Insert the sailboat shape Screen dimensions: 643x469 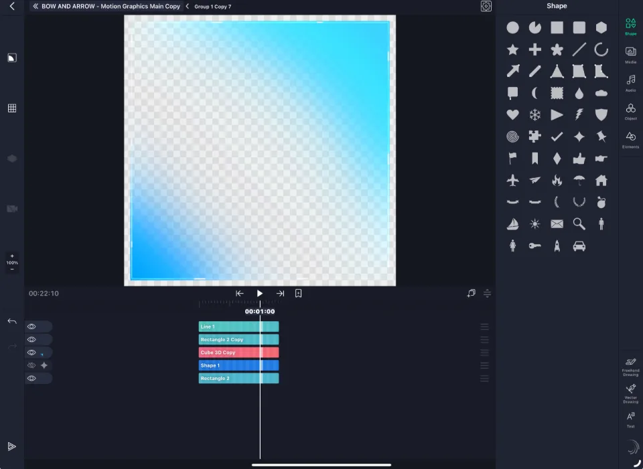click(x=512, y=223)
